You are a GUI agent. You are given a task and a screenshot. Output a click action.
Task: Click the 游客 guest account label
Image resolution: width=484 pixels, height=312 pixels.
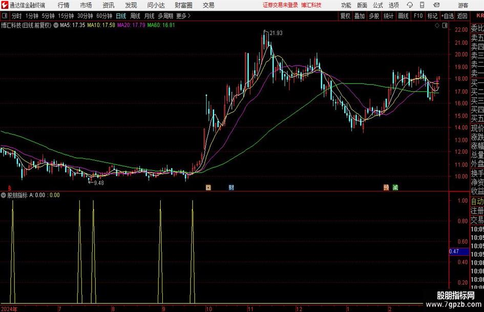click(462, 5)
